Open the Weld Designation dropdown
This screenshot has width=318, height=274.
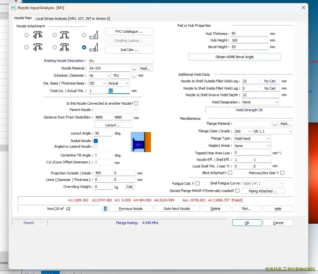tap(261, 102)
